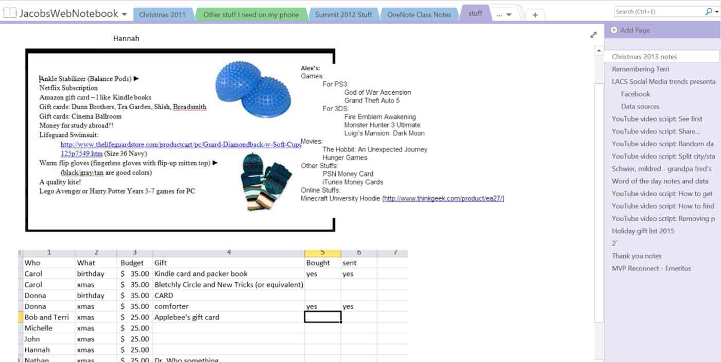Image resolution: width=721 pixels, height=362 pixels.
Task: Click the Add Page plus icon
Action: click(x=613, y=30)
